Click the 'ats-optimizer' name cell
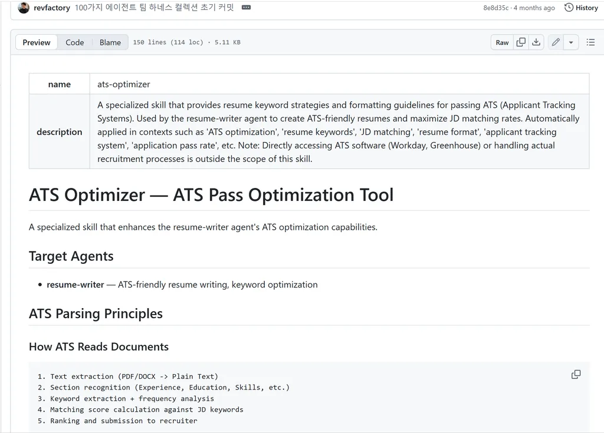 click(339, 84)
